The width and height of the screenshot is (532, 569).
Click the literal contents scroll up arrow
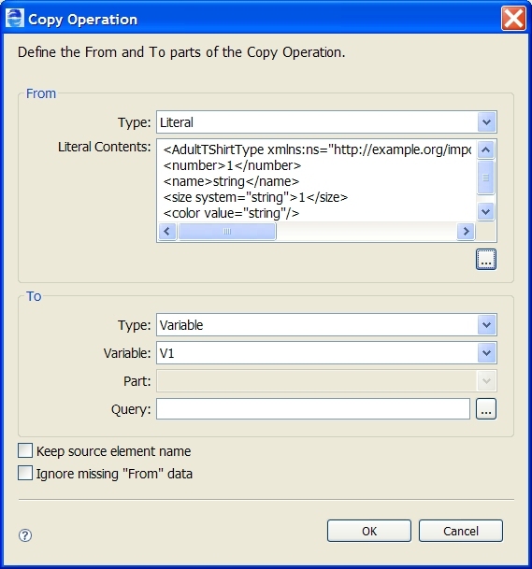(486, 149)
